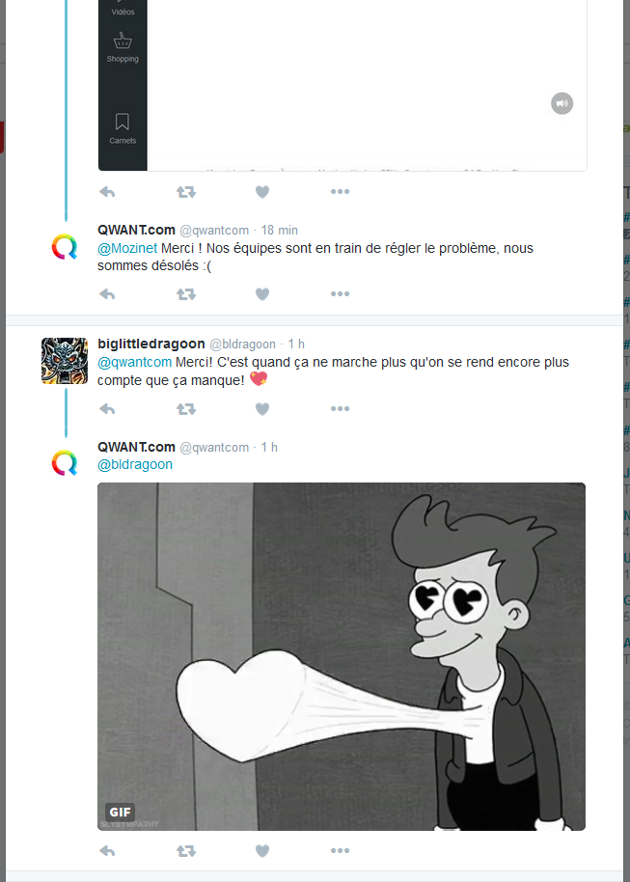Retweet the QWANT reply to @Mozinet
Screen dimensions: 630x882
coord(186,294)
